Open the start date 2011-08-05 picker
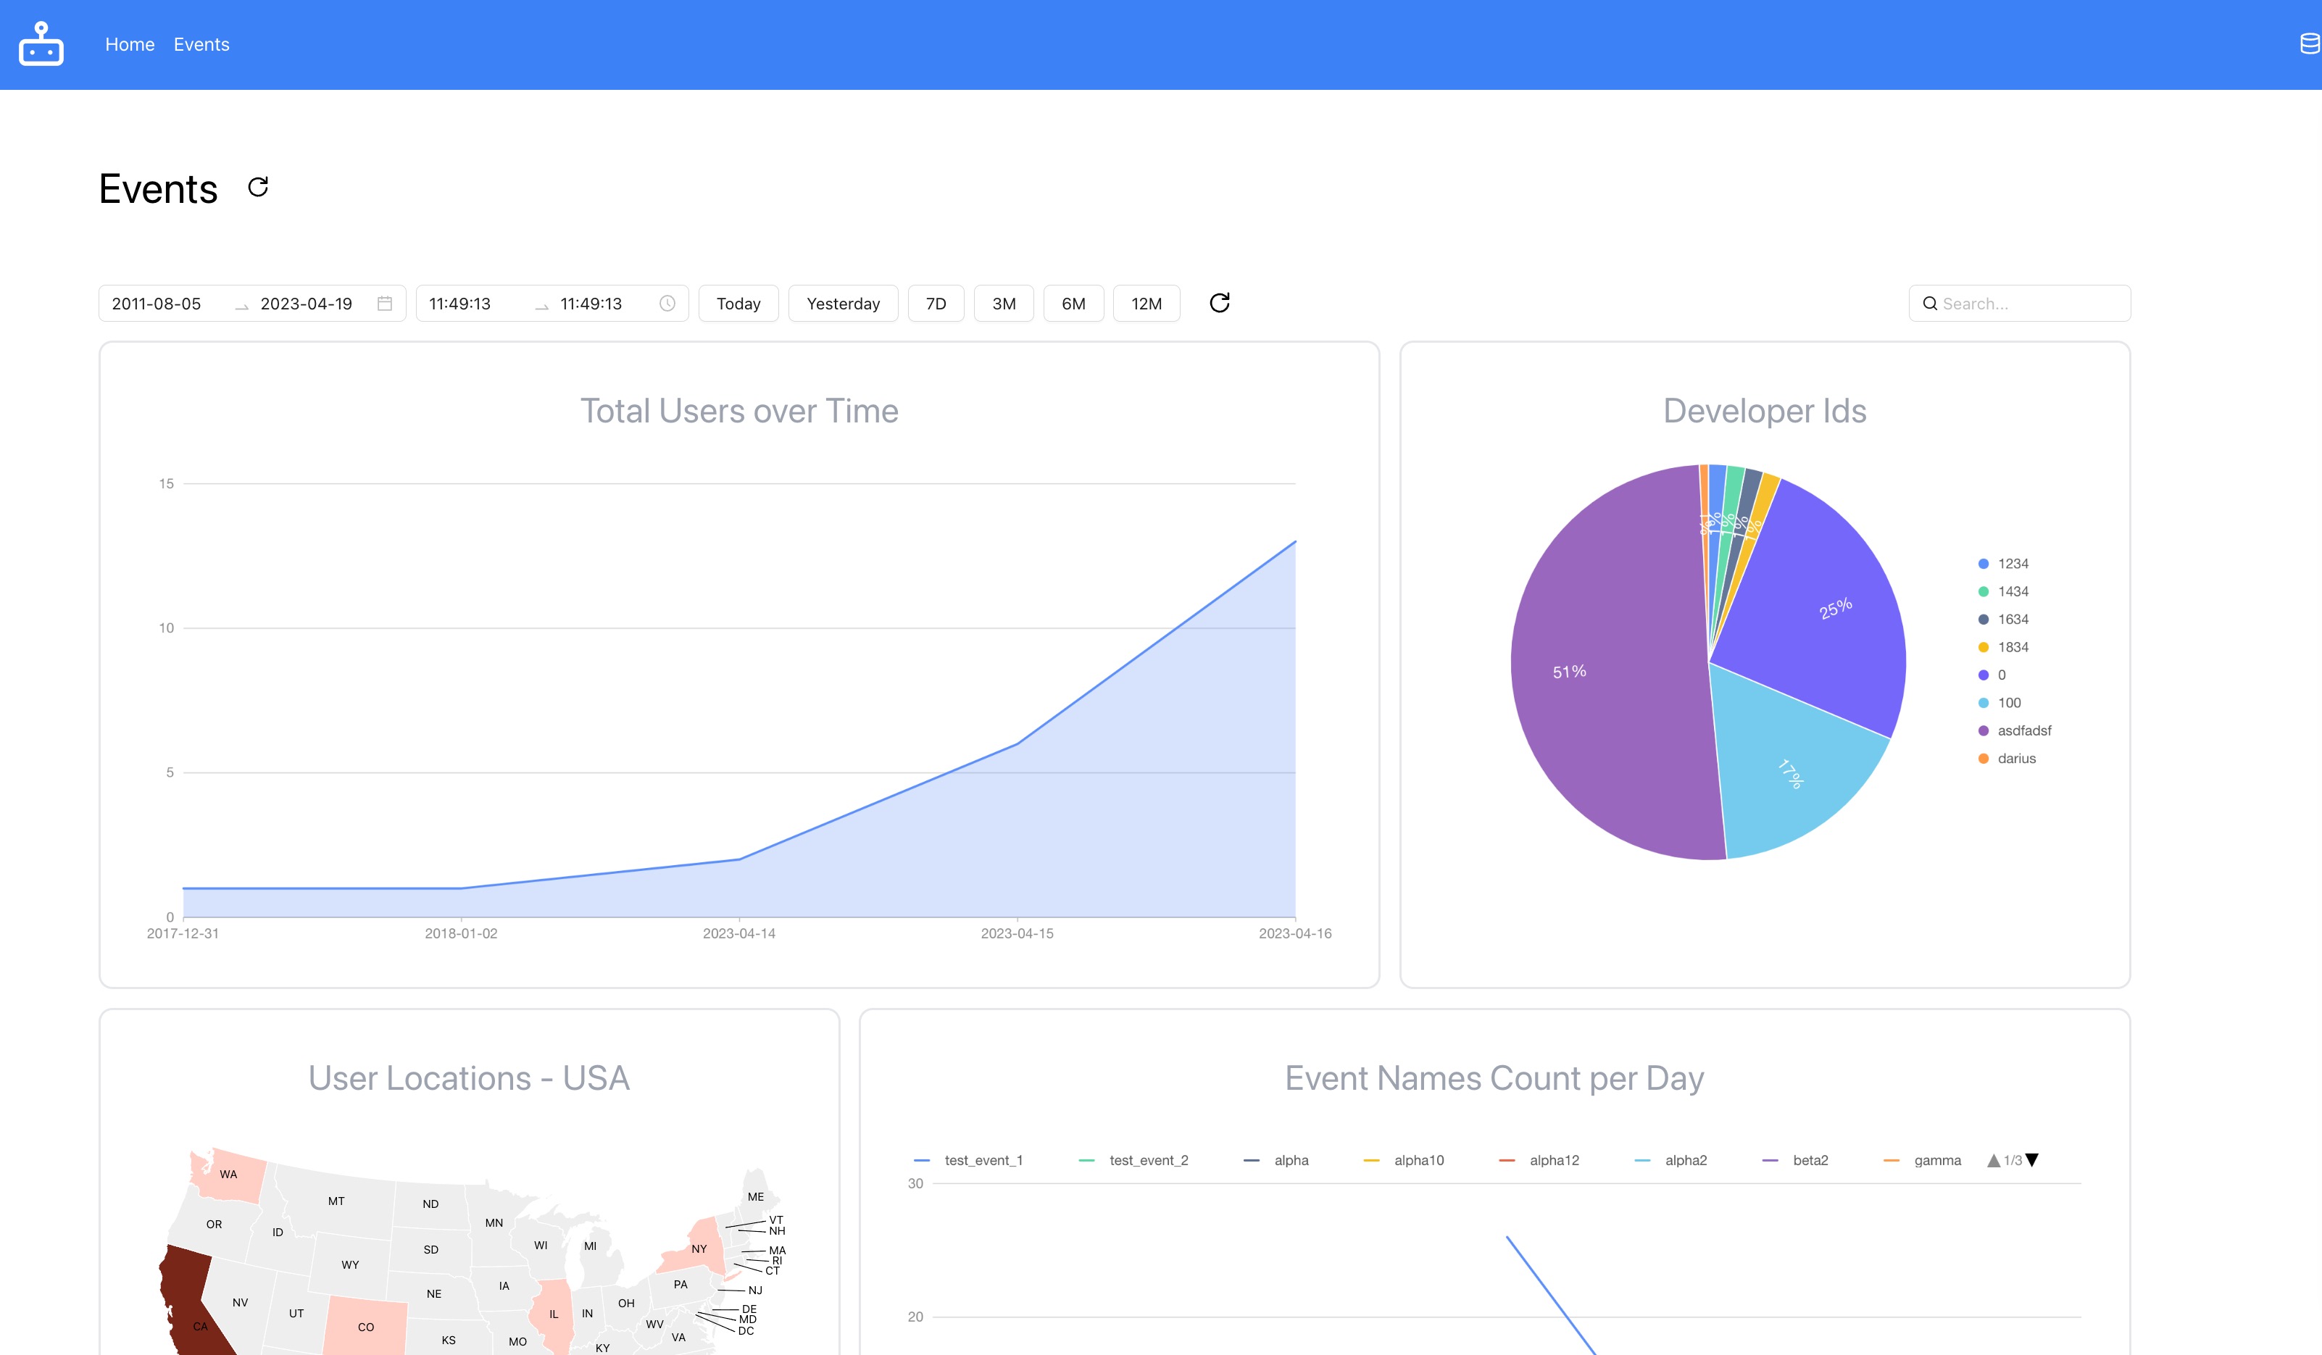Image resolution: width=2322 pixels, height=1355 pixels. pos(157,303)
